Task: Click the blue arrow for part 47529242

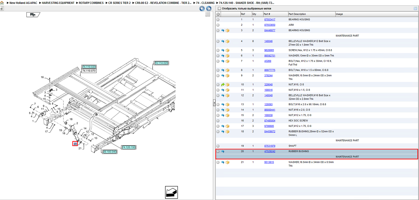Action: click(223, 152)
